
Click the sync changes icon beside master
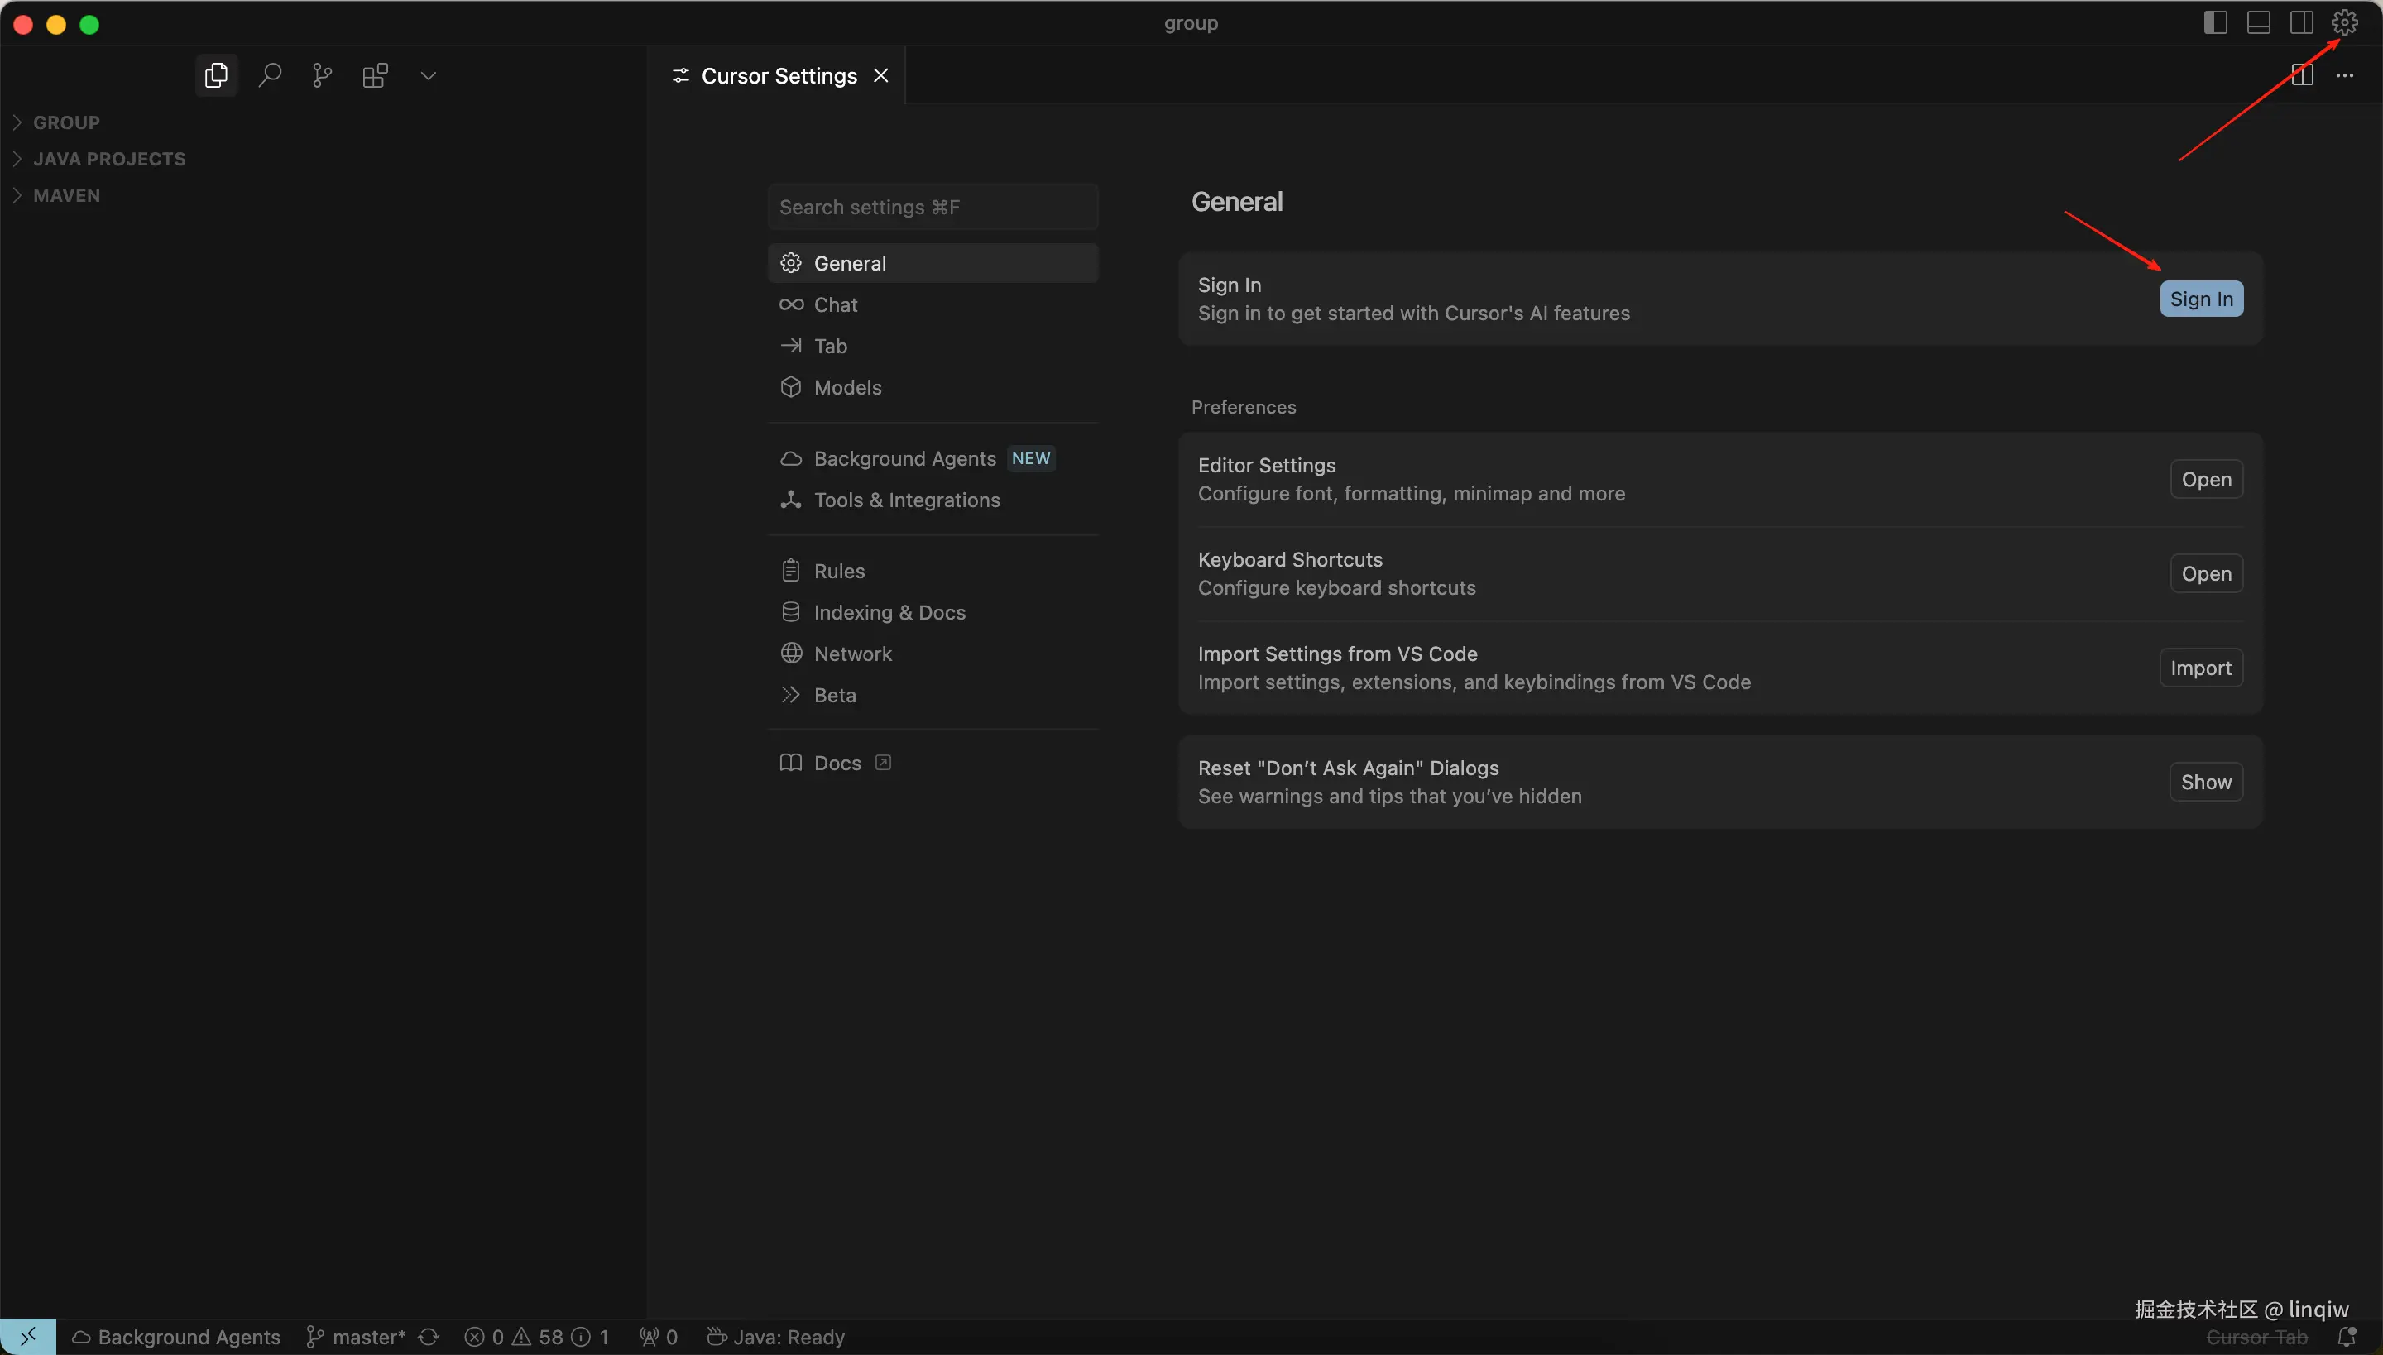click(429, 1338)
